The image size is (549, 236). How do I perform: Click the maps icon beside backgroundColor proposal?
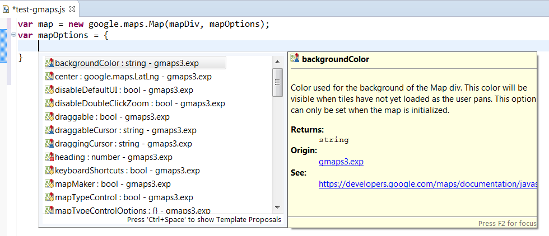tap(49, 63)
